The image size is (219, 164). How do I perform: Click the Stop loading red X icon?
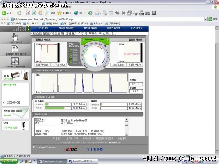[28, 13]
